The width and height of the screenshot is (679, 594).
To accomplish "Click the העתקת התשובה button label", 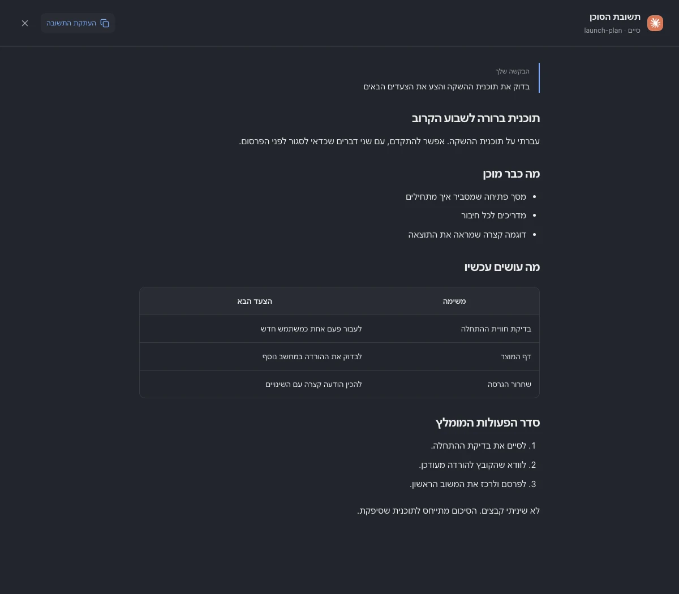I will [x=71, y=23].
